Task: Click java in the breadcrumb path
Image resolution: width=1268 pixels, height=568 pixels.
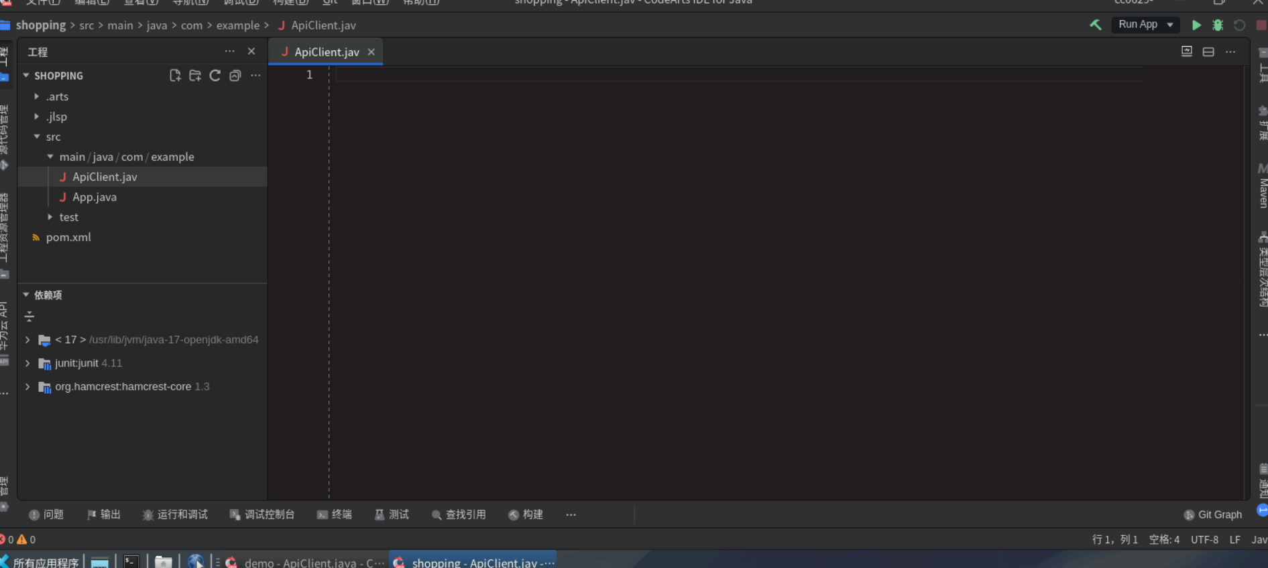Action: tap(157, 25)
